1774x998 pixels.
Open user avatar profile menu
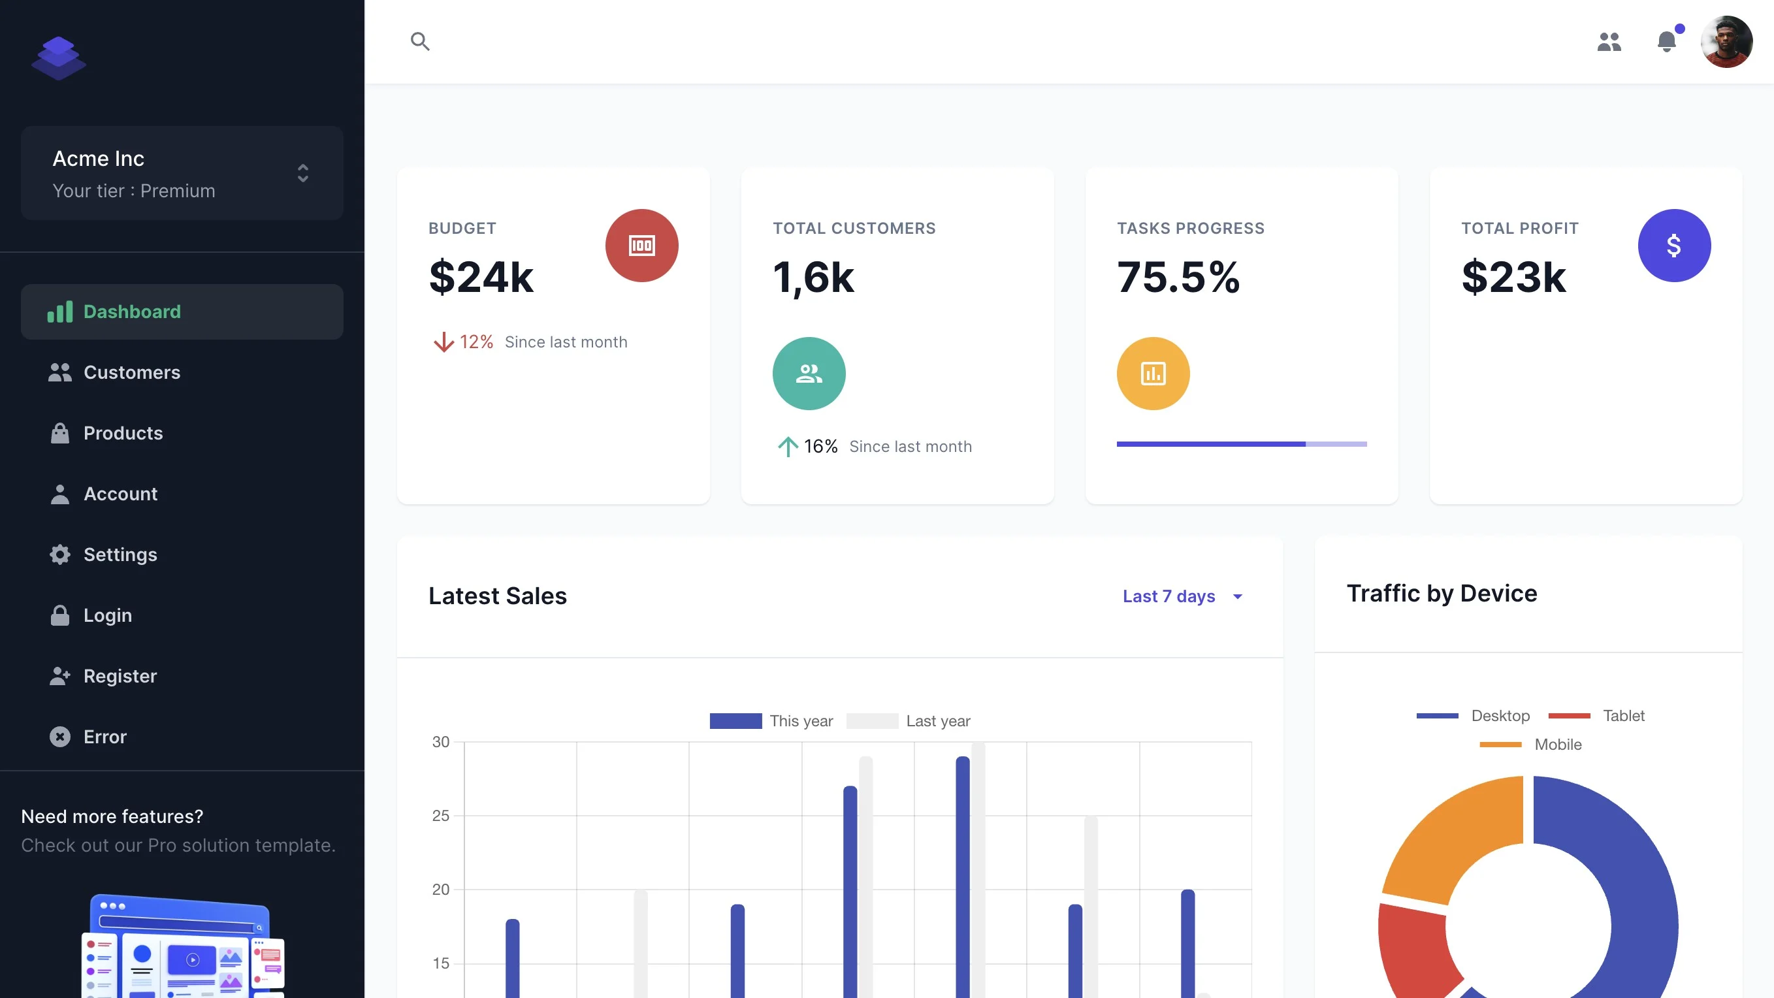pyautogui.click(x=1726, y=42)
